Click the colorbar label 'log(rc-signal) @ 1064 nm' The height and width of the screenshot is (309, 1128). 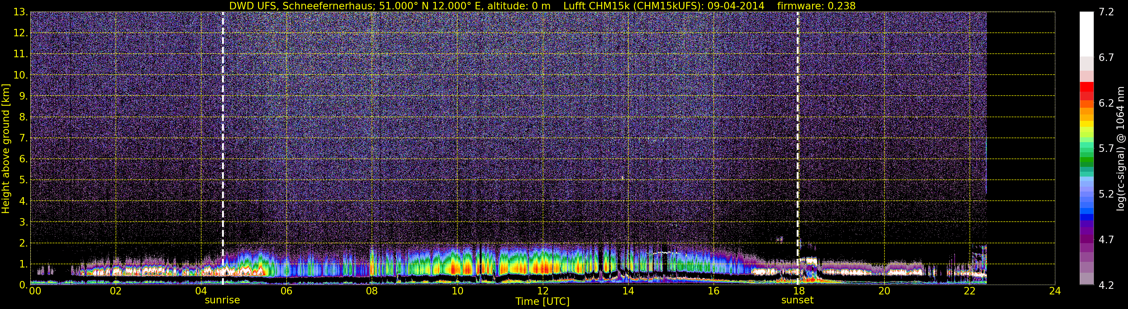click(1121, 149)
